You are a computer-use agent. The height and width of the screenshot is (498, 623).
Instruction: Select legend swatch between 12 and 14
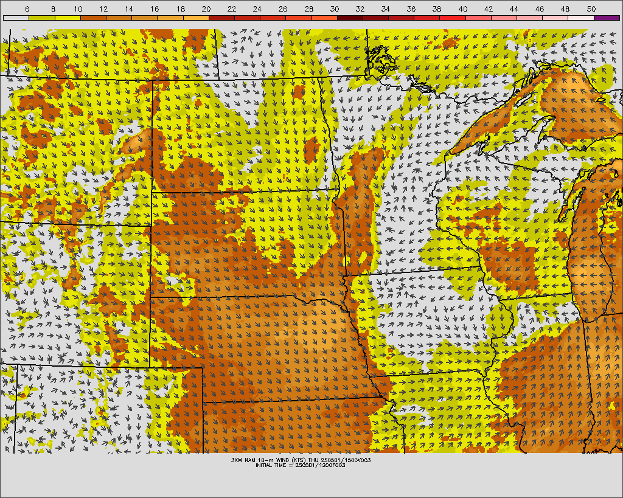[x=119, y=18]
